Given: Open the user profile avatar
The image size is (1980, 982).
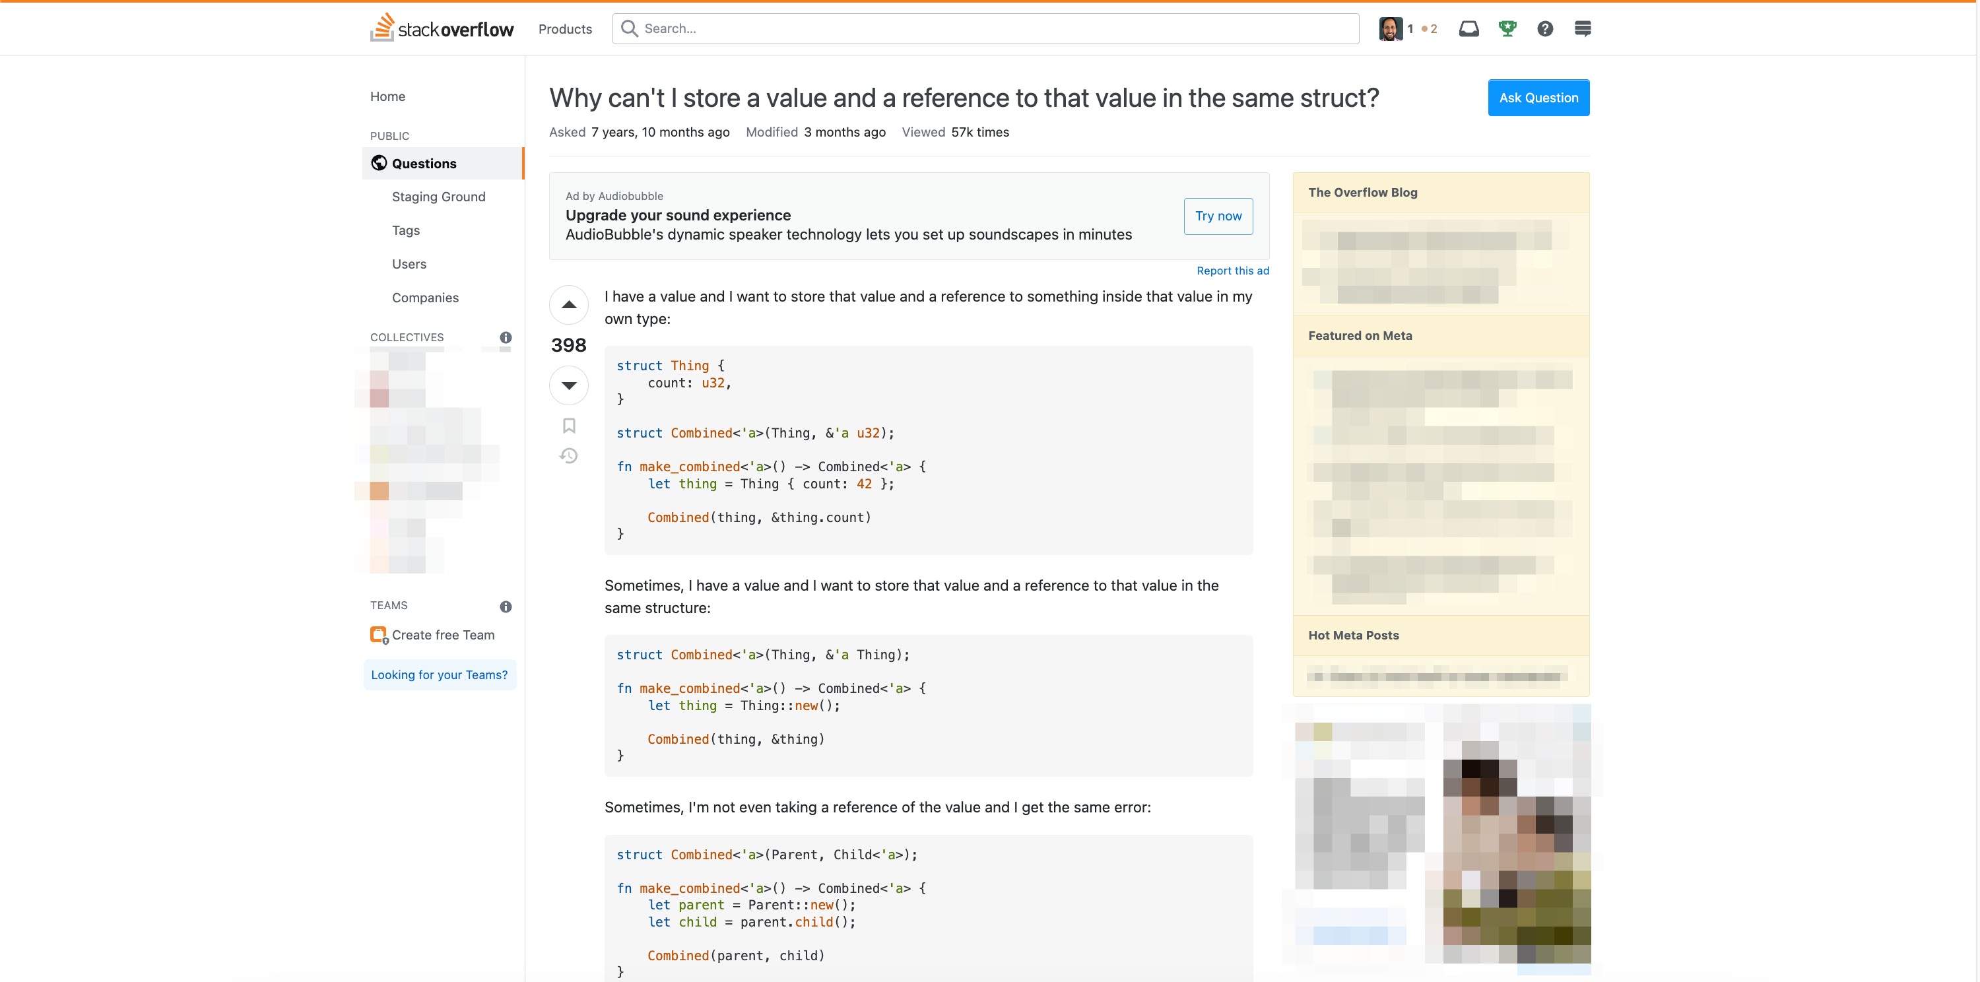Looking at the screenshot, I should click(x=1391, y=28).
